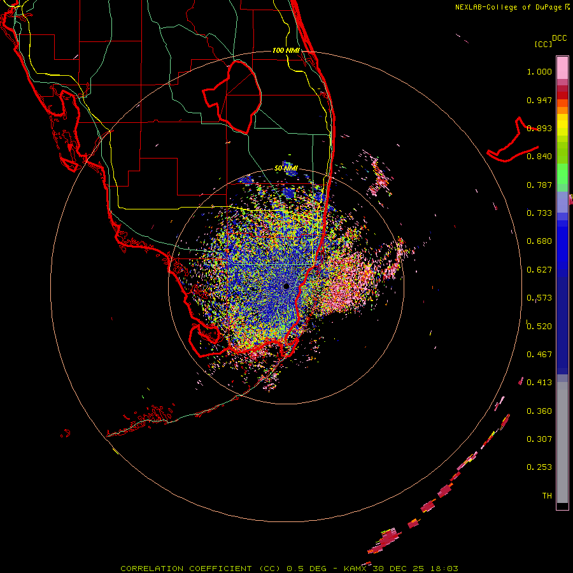573x573 pixels.
Task: Click the DCC legend title
Action: [x=560, y=38]
